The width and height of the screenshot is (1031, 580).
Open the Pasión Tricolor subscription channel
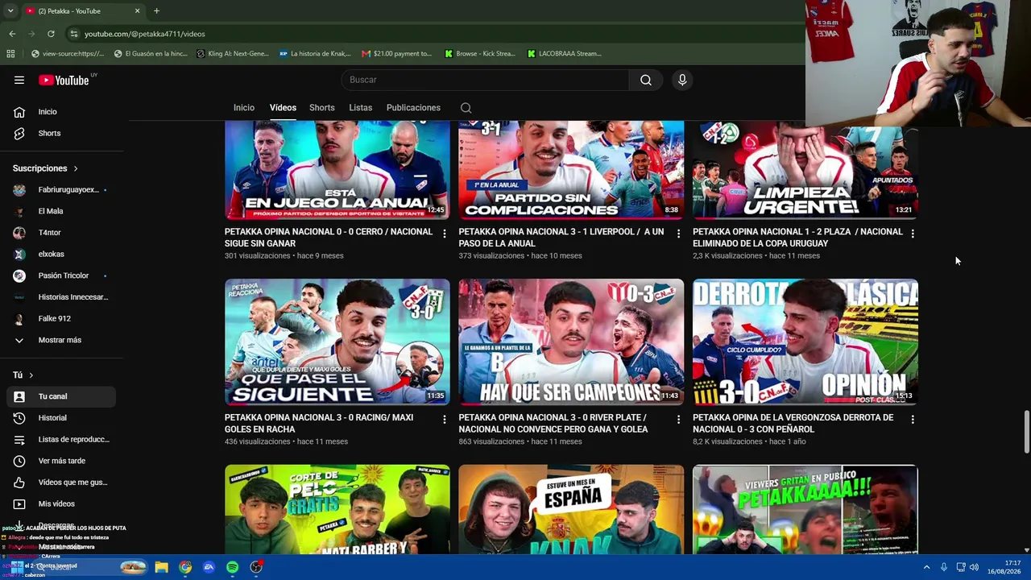[x=60, y=275]
